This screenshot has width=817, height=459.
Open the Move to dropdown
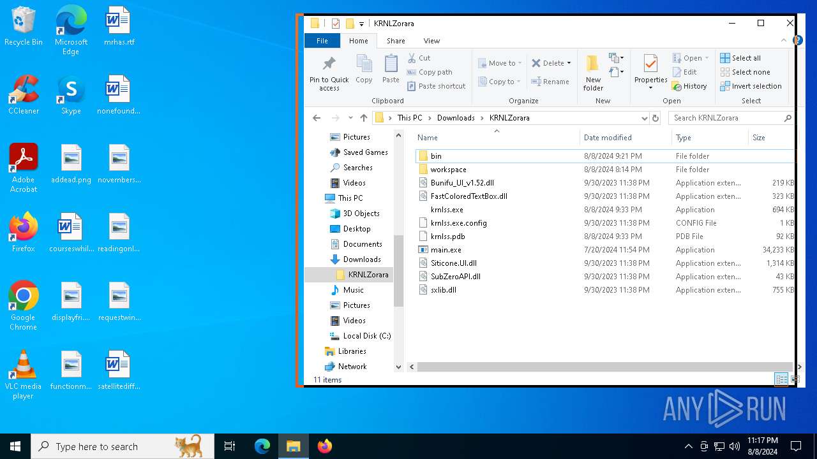(500, 63)
